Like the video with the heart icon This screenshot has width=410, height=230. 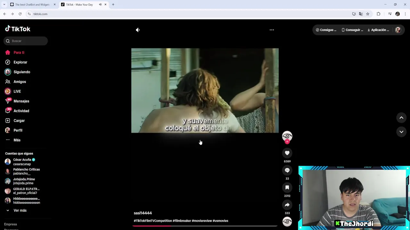(x=287, y=153)
